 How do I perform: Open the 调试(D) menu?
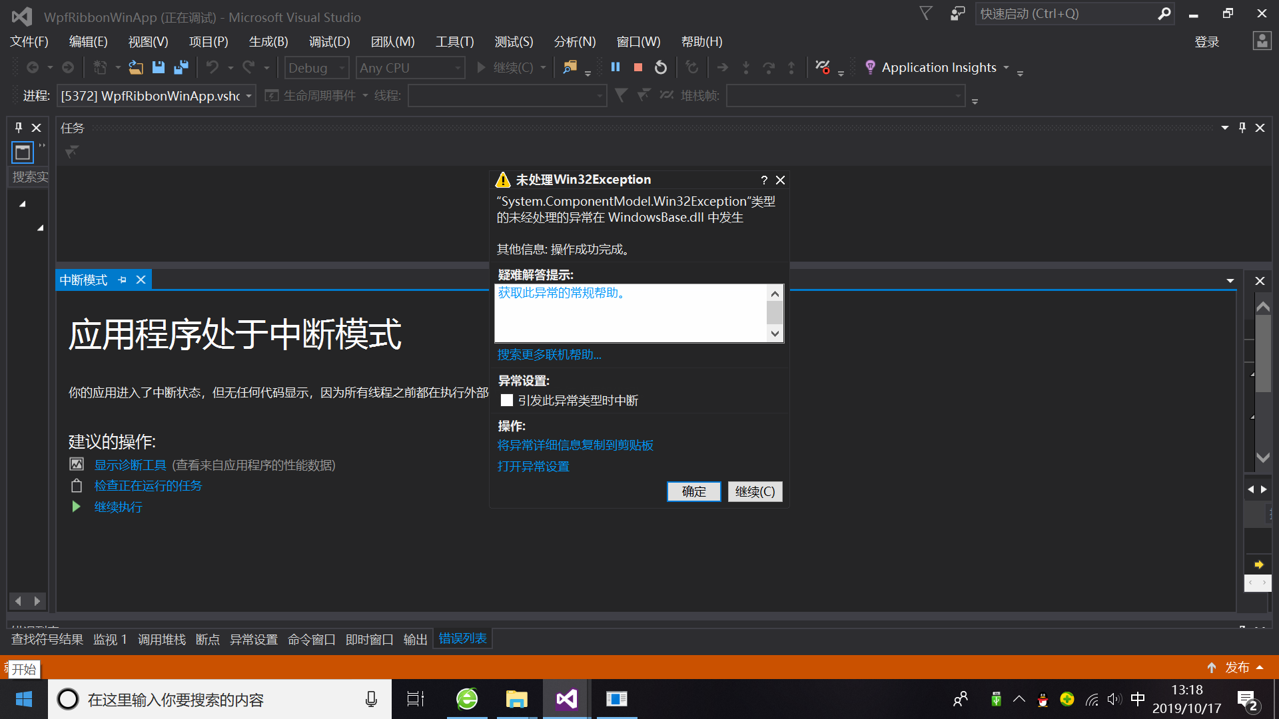coord(329,41)
